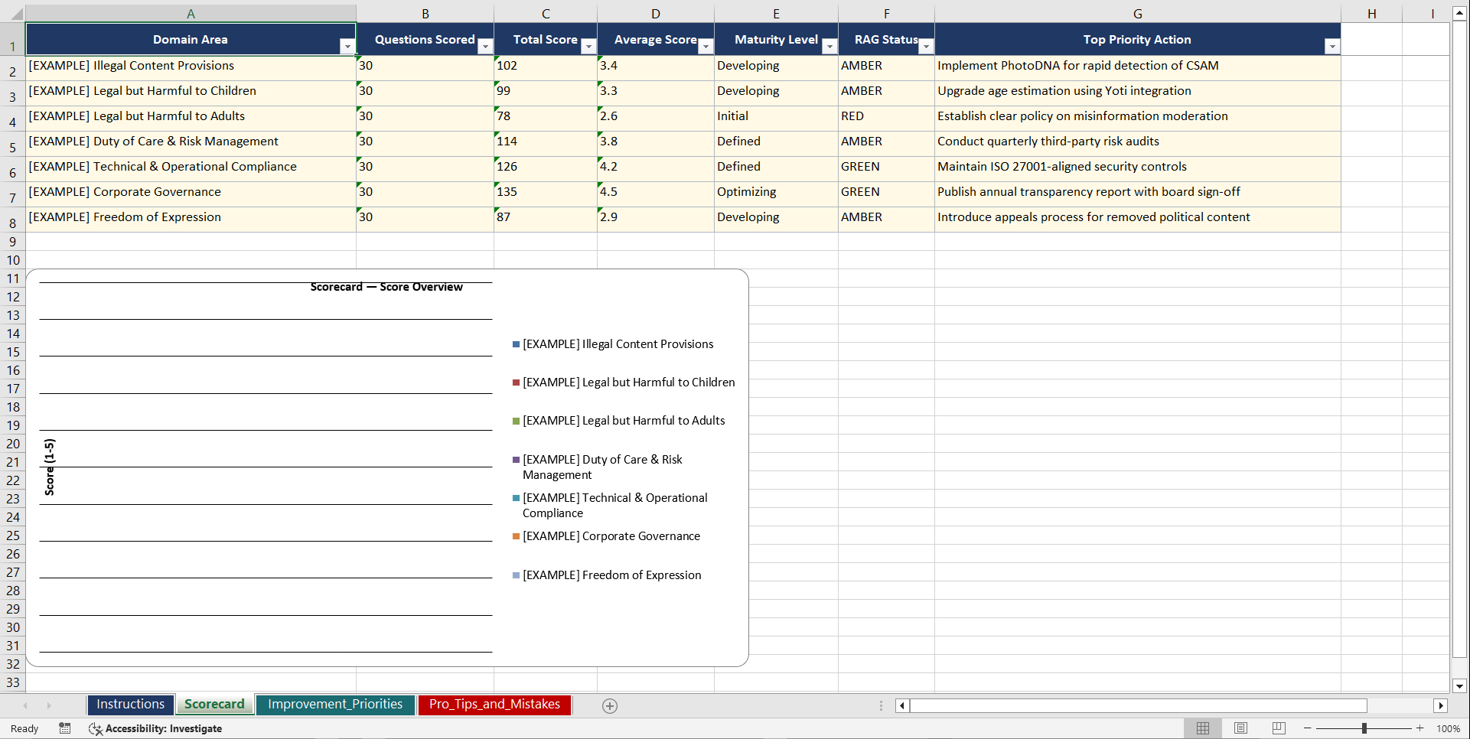Open the Pro_Tips_and_Mistakes sheet
Screen dimensions: 1470x739
tap(494, 704)
